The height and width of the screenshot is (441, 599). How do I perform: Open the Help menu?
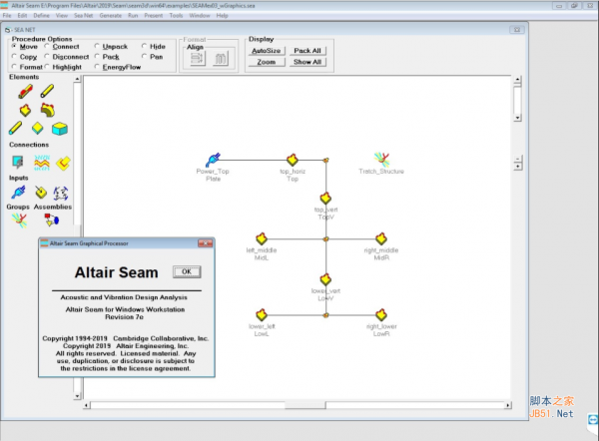(222, 16)
